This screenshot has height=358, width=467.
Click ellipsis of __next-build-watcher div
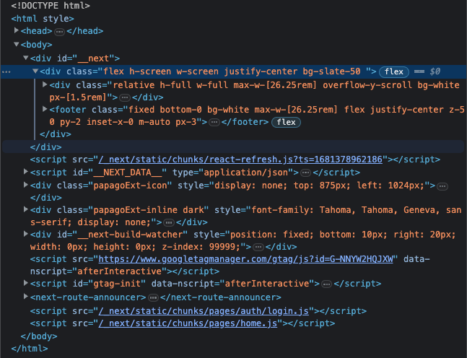[258, 247]
